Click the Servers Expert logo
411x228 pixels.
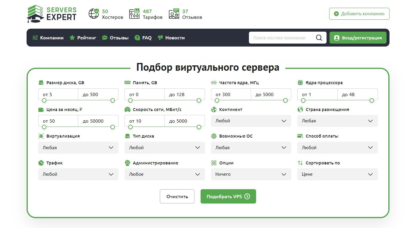pyautogui.click(x=52, y=14)
